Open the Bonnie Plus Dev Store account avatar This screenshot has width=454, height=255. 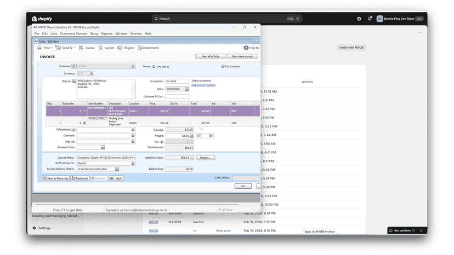379,19
